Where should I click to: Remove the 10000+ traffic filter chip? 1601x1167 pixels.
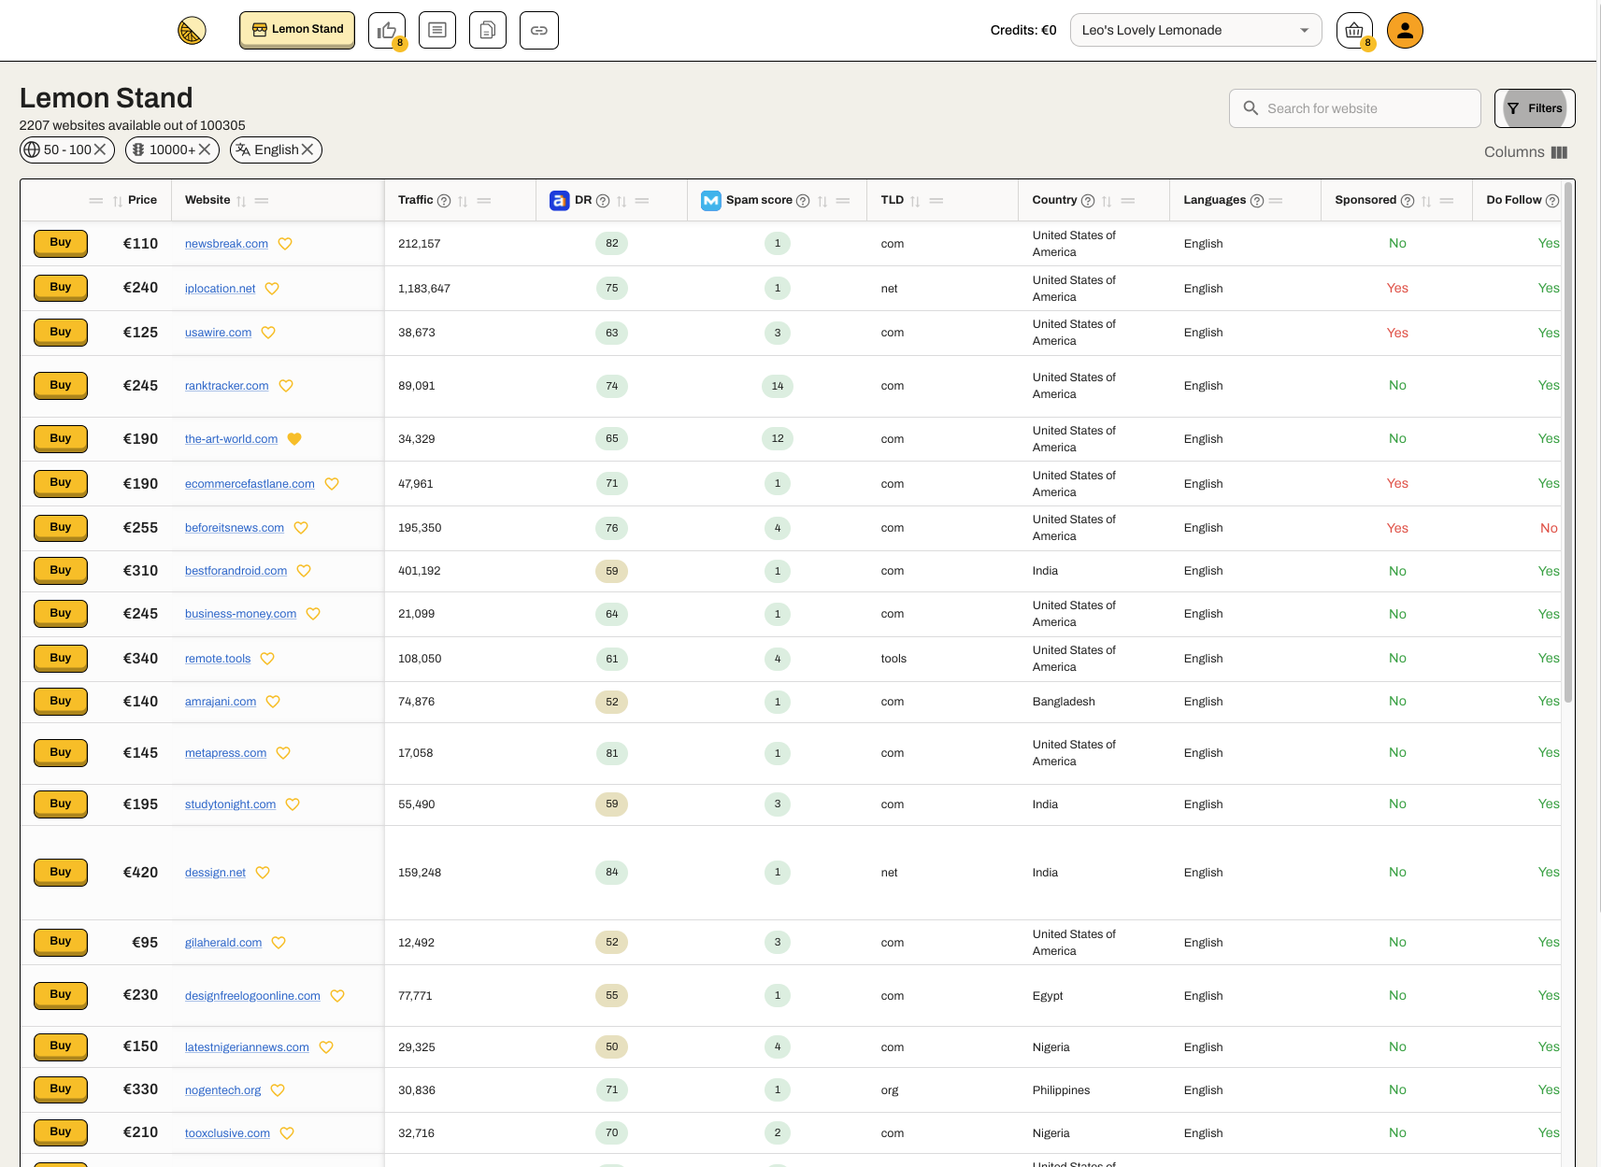pyautogui.click(x=205, y=149)
